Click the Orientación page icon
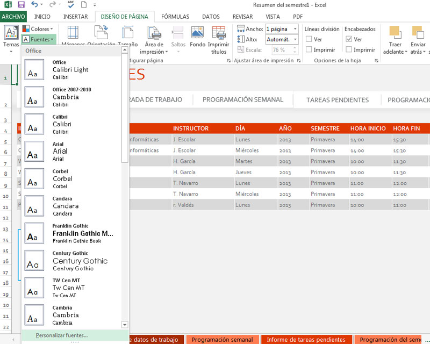430x344 pixels. pos(101,33)
